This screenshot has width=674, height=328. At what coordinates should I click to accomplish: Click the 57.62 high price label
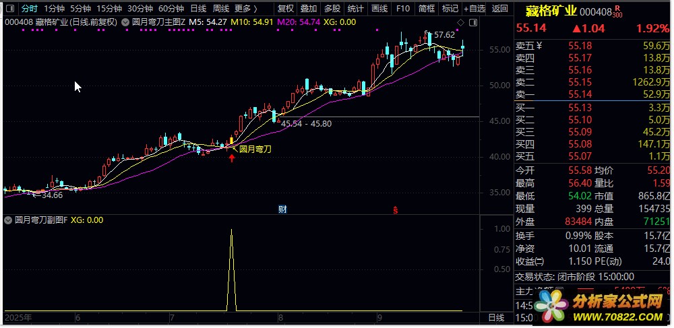click(x=443, y=35)
